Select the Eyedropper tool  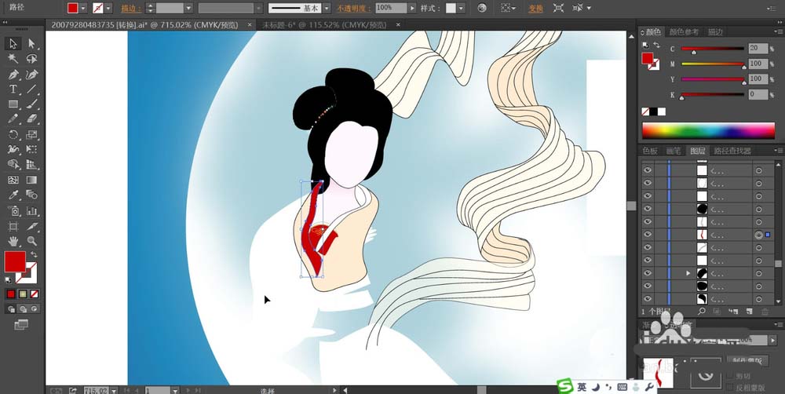(13, 195)
